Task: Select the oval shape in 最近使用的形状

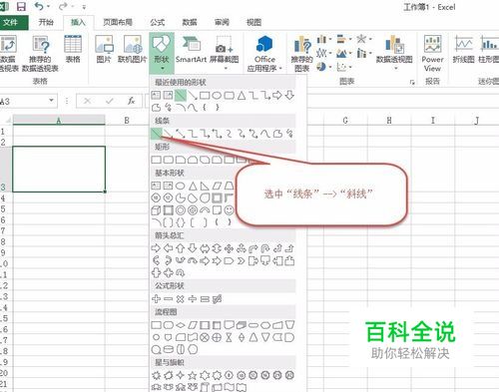Action: (x=217, y=96)
